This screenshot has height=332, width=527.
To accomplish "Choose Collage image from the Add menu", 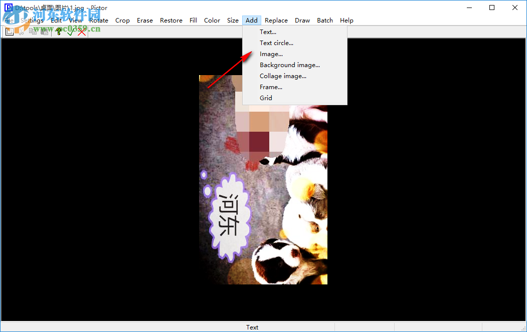I will [x=283, y=76].
